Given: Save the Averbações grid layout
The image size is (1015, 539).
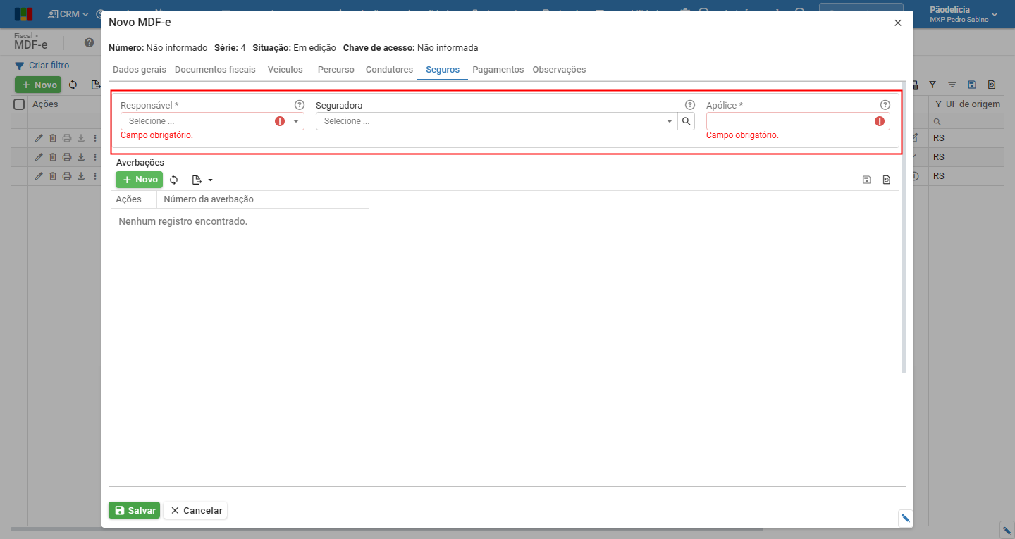Looking at the screenshot, I should [x=867, y=180].
